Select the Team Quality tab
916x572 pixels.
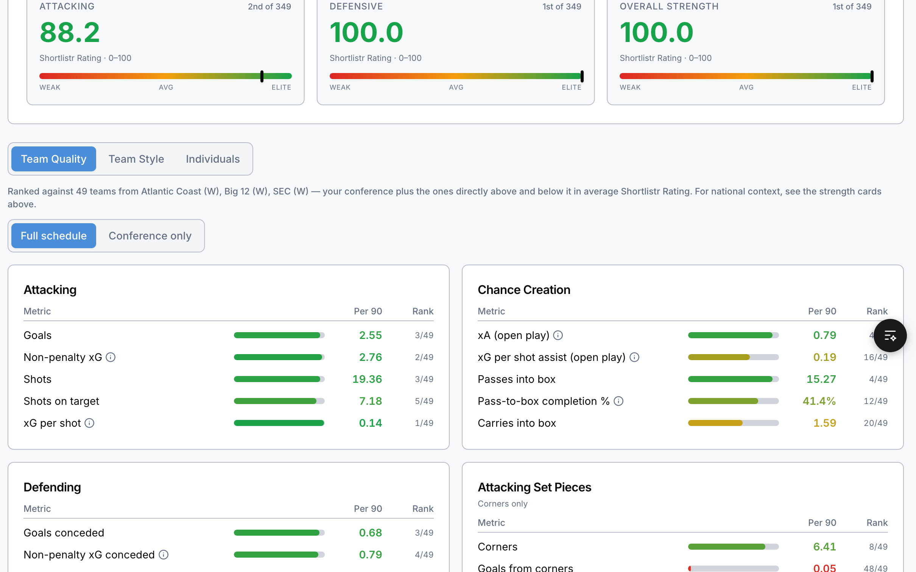tap(54, 159)
